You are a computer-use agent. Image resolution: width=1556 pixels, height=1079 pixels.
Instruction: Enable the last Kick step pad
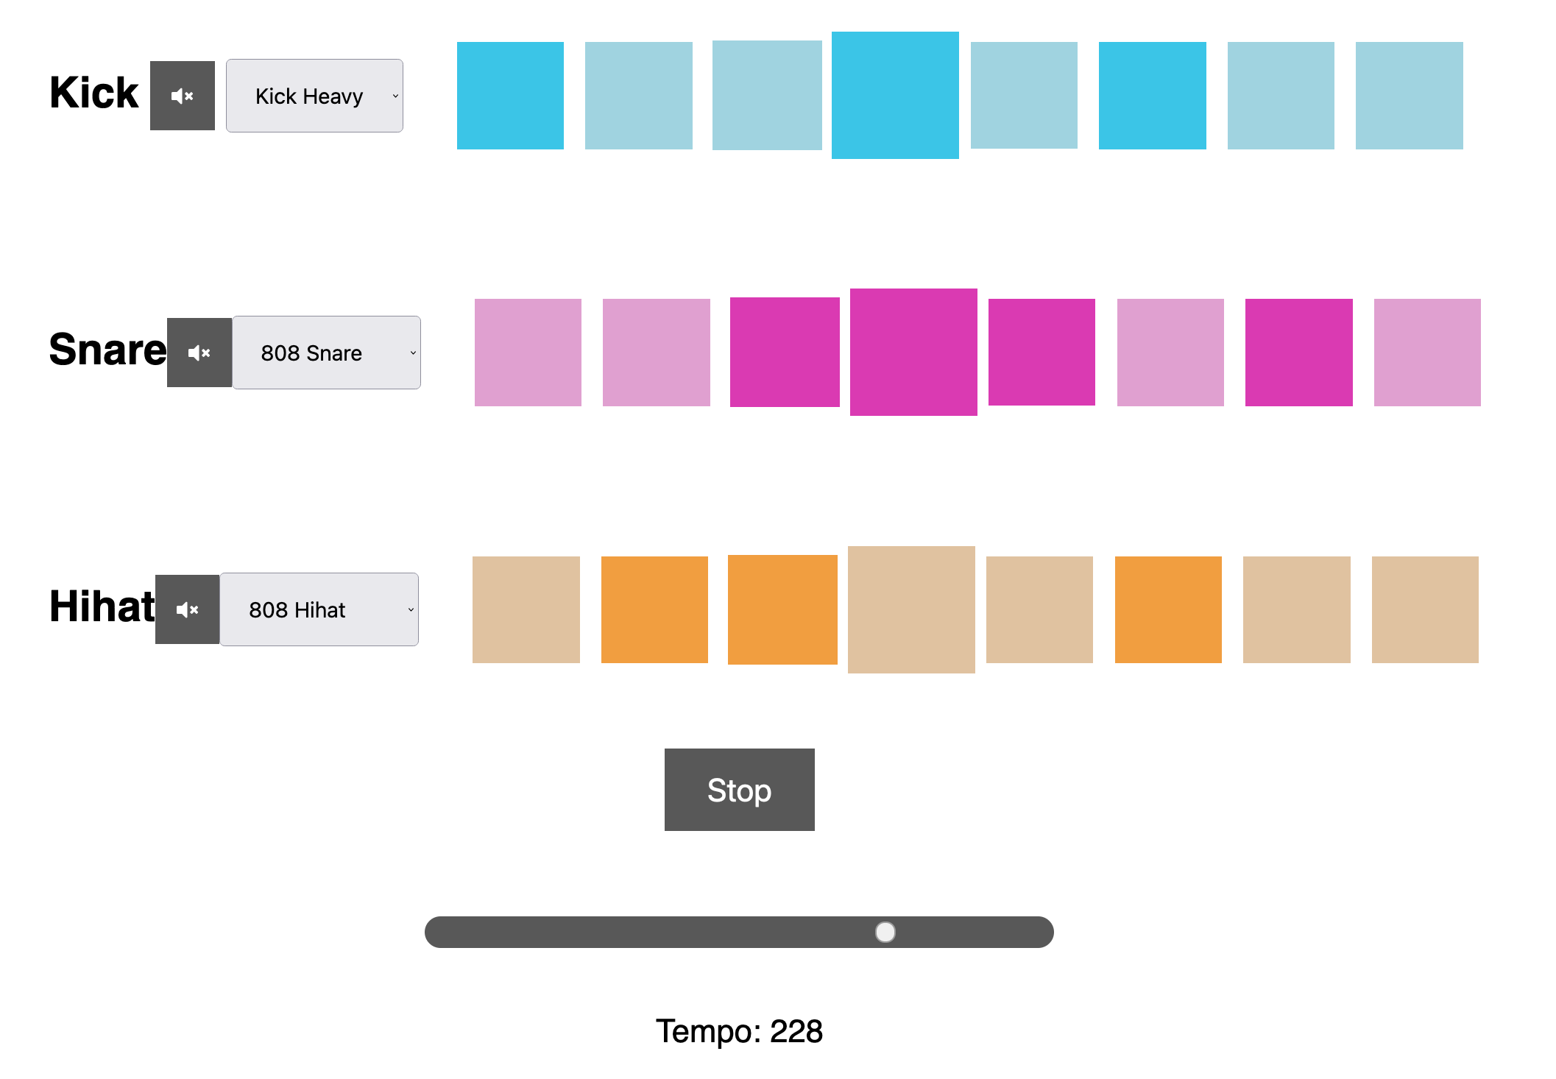(x=1409, y=96)
